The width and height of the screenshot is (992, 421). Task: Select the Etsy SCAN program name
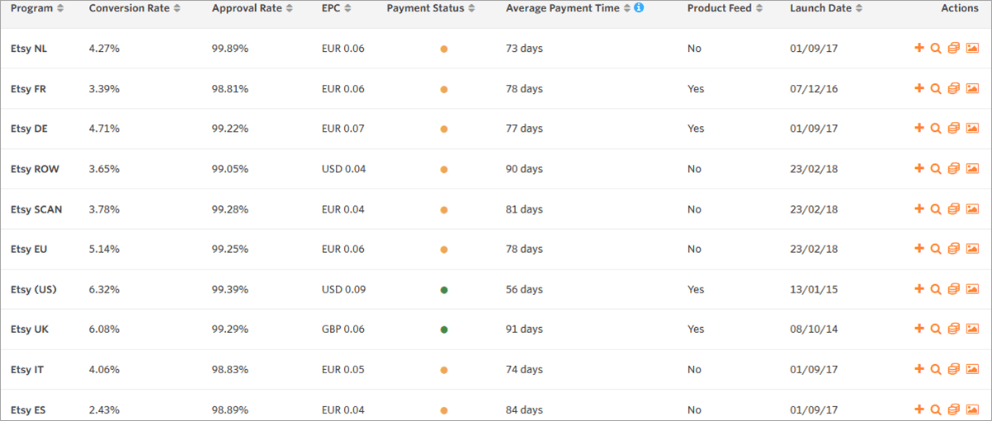pos(36,209)
